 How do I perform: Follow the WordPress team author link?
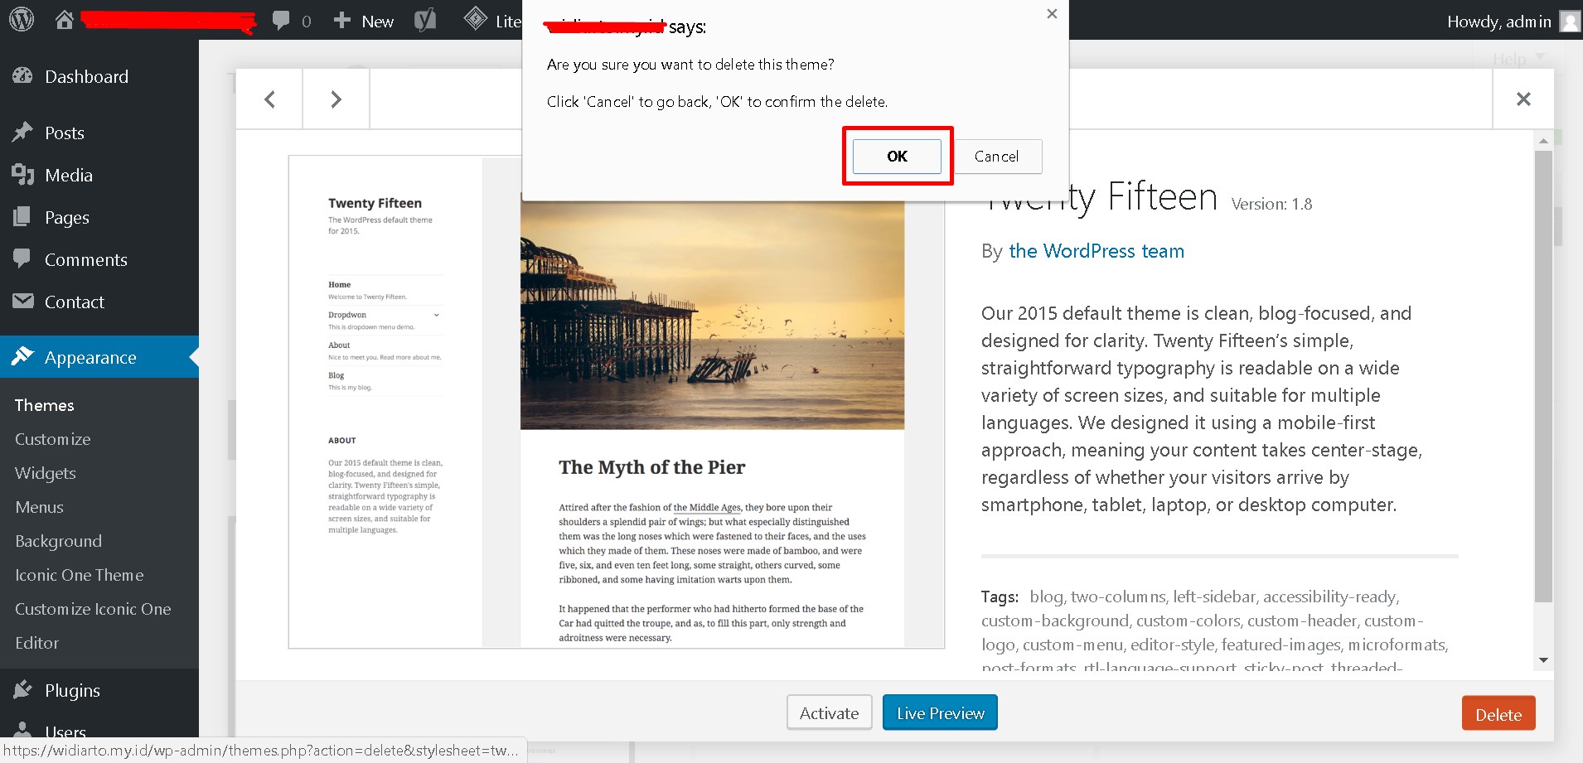coord(1096,251)
